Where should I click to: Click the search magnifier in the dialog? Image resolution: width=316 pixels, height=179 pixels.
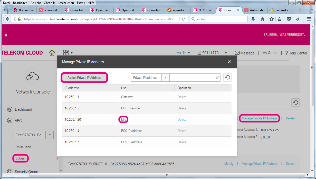(217, 78)
